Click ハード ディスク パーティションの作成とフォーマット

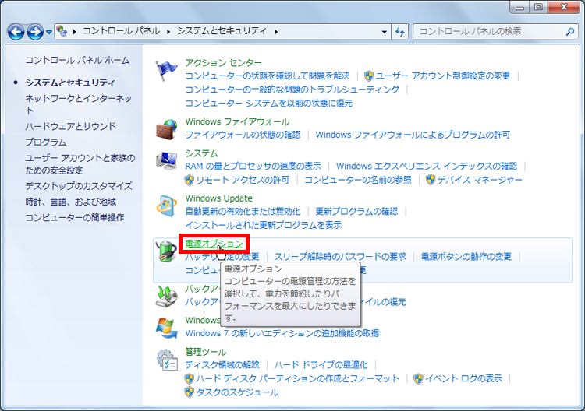[x=297, y=378]
